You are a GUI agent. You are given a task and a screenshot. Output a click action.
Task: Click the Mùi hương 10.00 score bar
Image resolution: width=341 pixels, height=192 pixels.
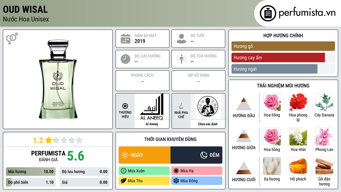[x=31, y=172]
